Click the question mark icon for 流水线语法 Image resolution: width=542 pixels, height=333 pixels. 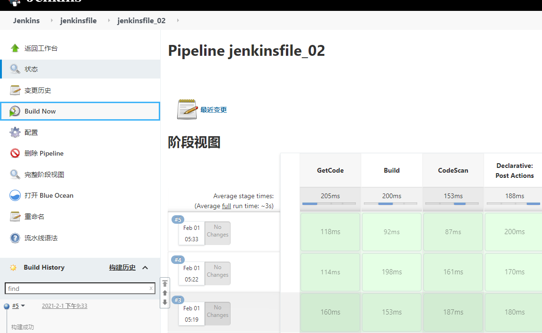[x=15, y=238]
